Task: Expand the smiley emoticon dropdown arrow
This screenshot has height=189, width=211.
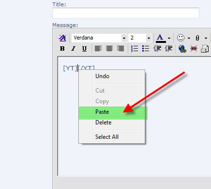Action: (189, 38)
